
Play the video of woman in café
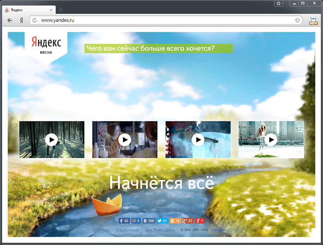pyautogui.click(x=125, y=139)
